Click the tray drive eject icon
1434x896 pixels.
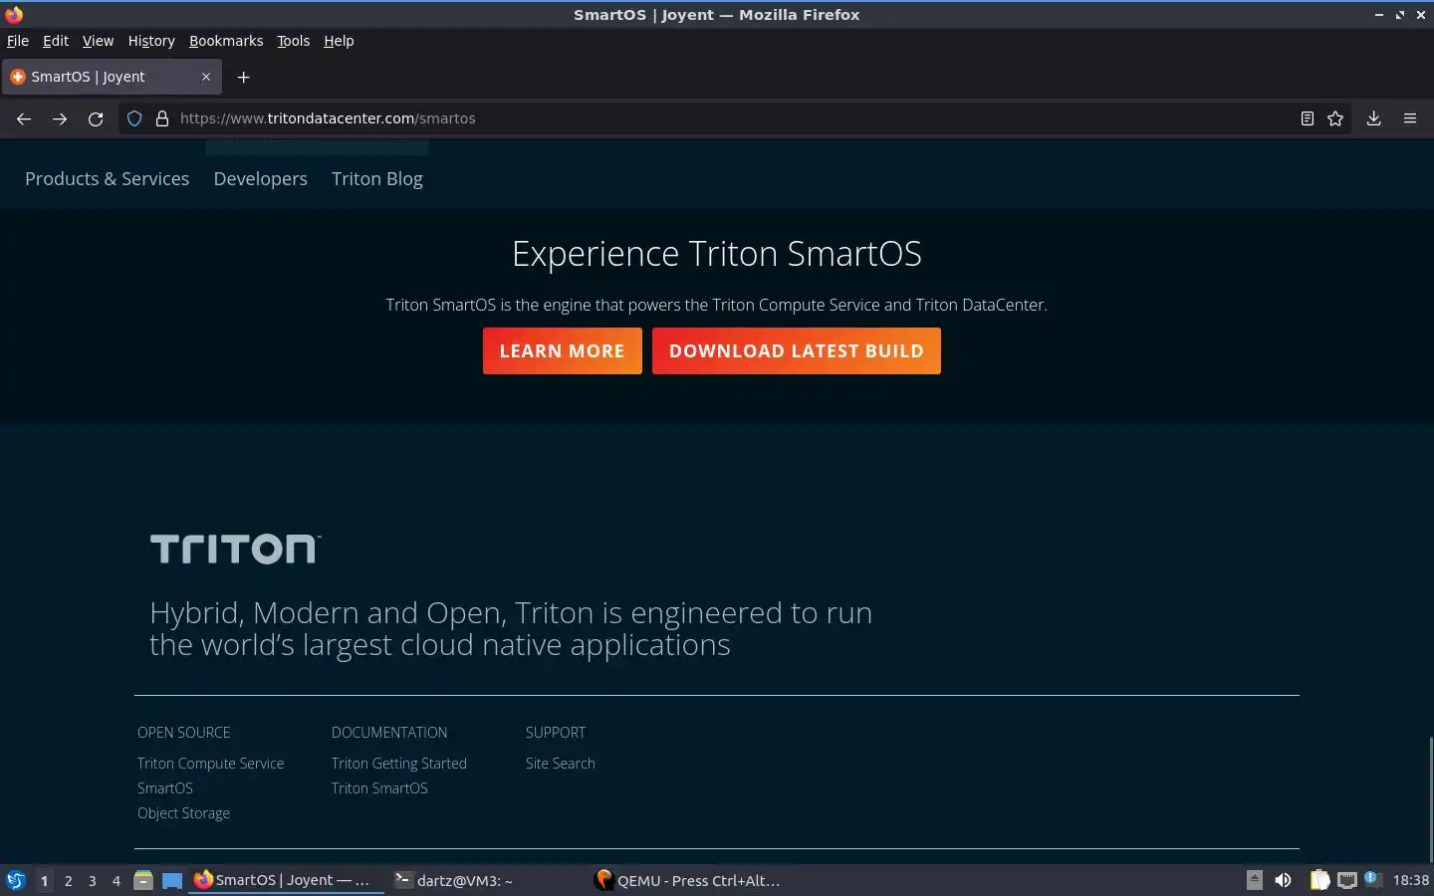click(1255, 880)
